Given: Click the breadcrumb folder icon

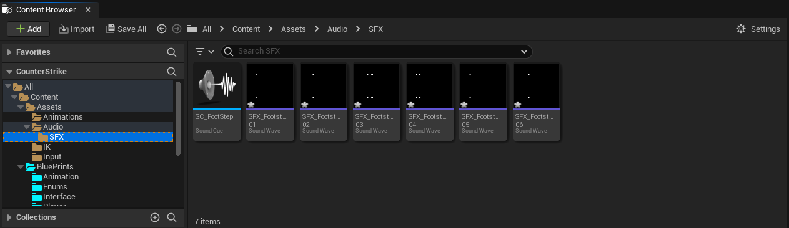Looking at the screenshot, I should pyautogui.click(x=192, y=29).
